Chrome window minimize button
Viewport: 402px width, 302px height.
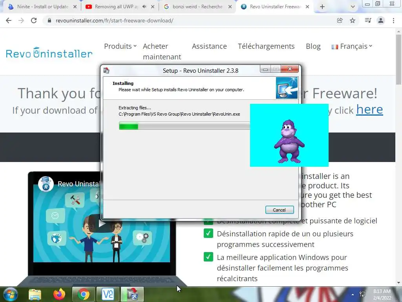coord(367,4)
